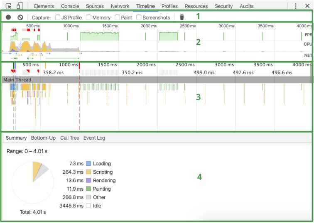Click the summary pie chart
Screen dimensions: 314x223
point(33,182)
